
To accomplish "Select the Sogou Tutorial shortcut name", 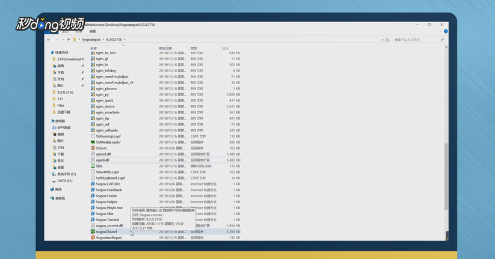I will [x=107, y=220].
